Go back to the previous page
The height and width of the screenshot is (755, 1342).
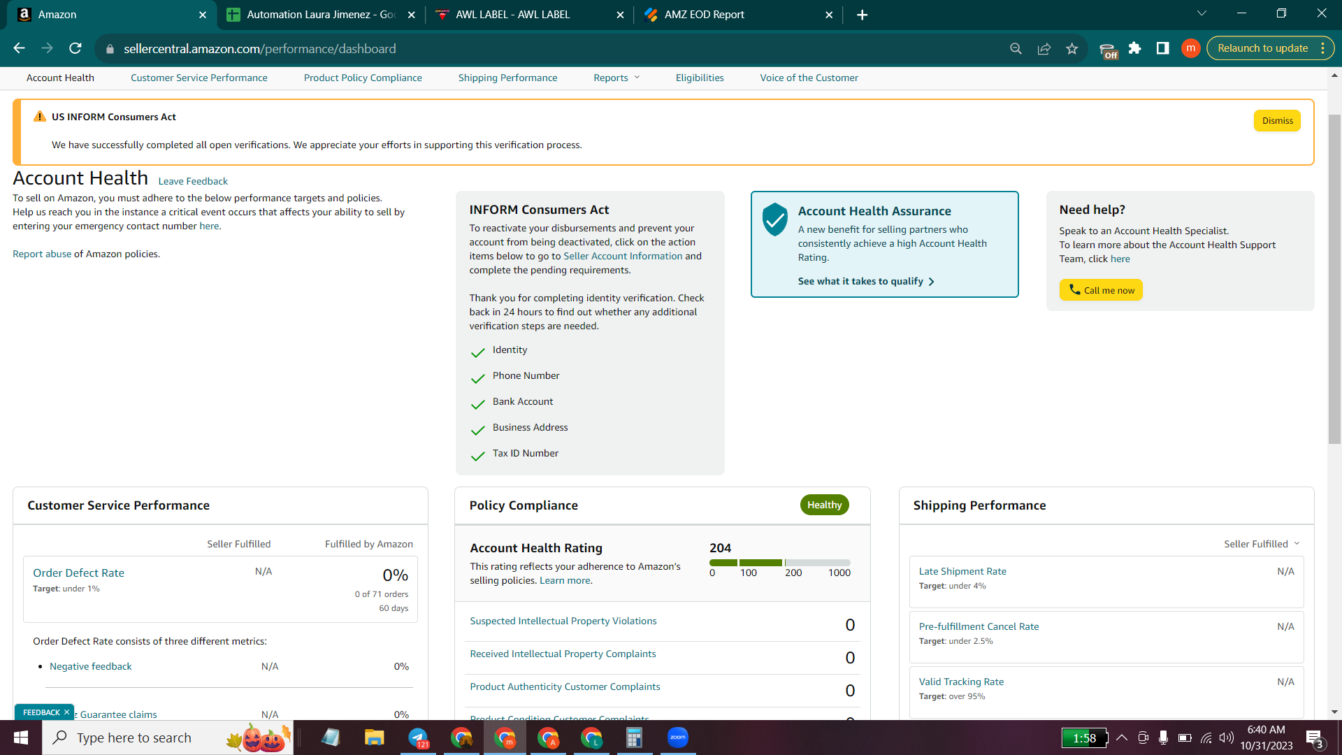click(19, 48)
